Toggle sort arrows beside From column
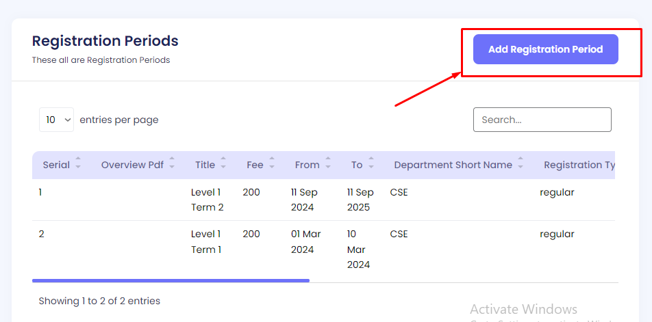 click(x=328, y=165)
